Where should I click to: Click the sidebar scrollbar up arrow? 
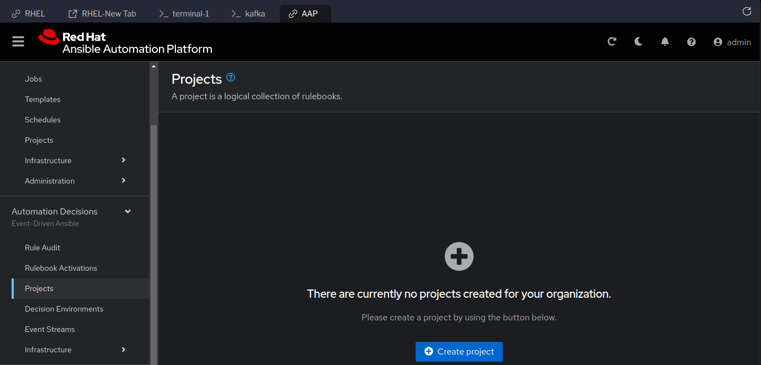click(x=153, y=66)
